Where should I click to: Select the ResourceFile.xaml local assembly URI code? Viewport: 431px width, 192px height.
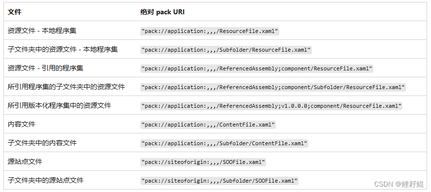point(210,31)
